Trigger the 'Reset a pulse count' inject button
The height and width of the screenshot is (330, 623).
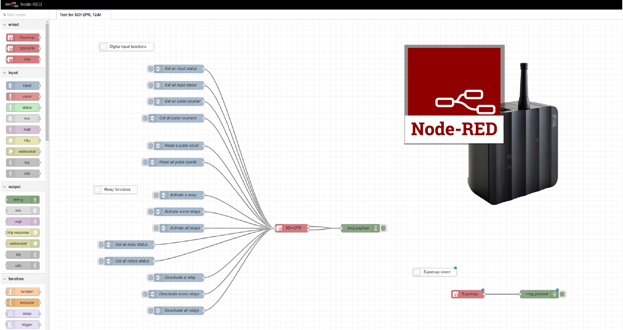coord(151,146)
